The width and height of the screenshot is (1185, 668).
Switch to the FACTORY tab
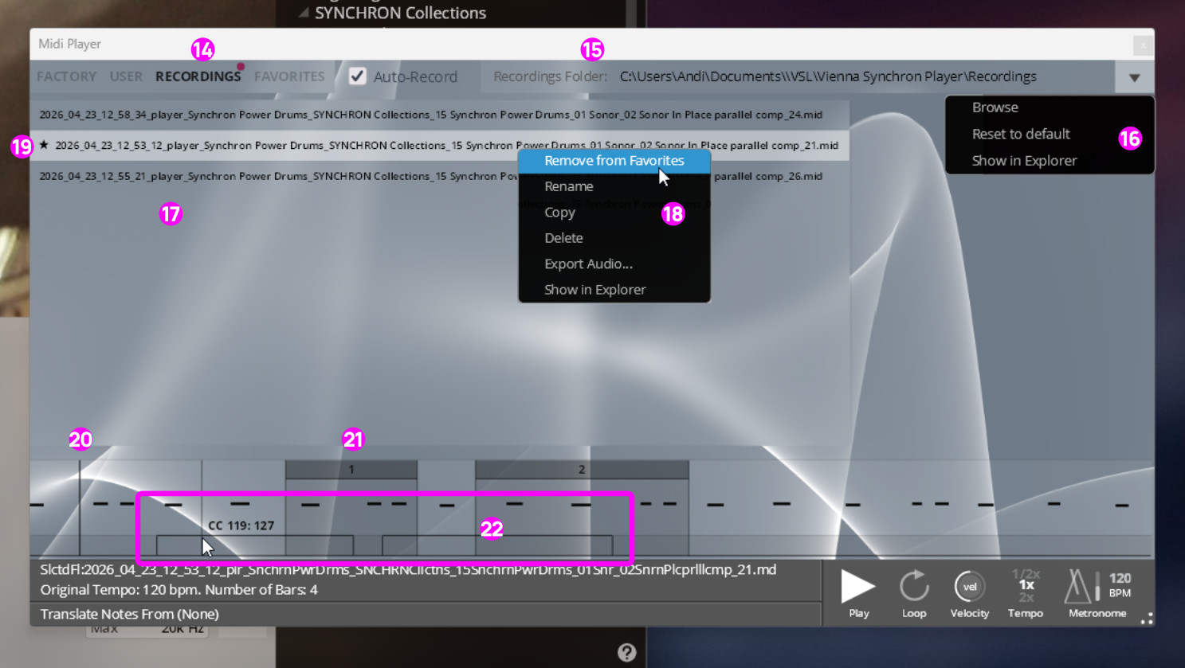(x=66, y=76)
